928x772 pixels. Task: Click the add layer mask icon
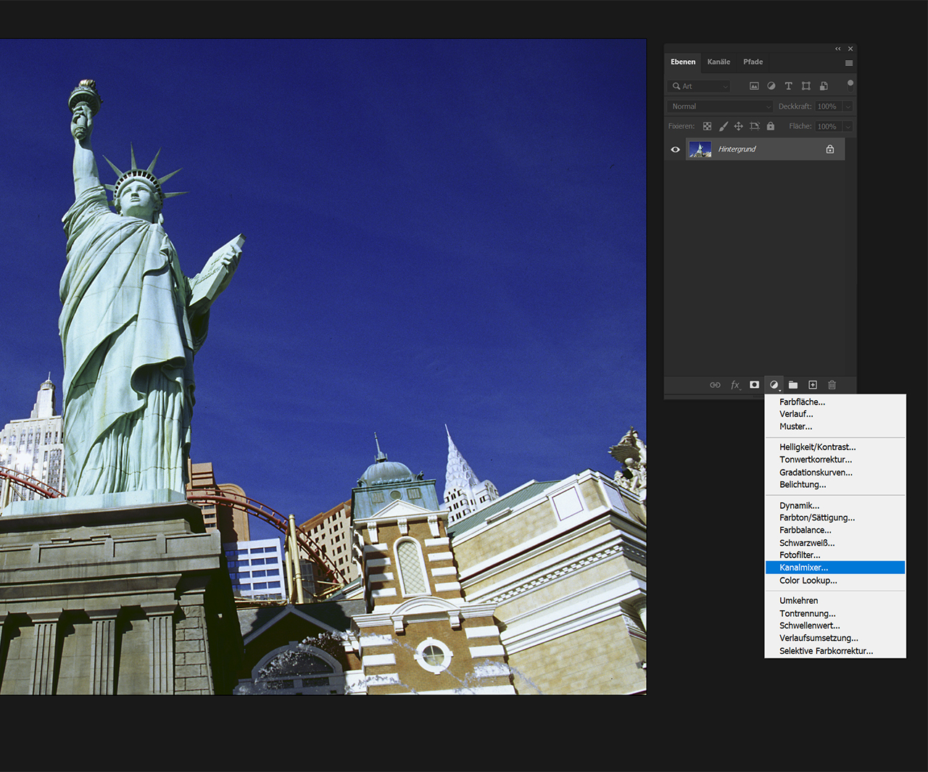pos(754,385)
